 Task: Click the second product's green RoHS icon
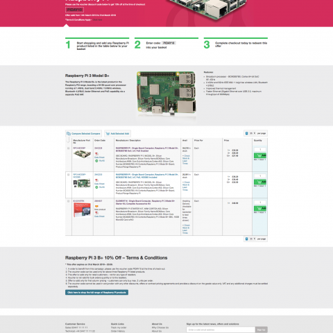click(x=96, y=187)
